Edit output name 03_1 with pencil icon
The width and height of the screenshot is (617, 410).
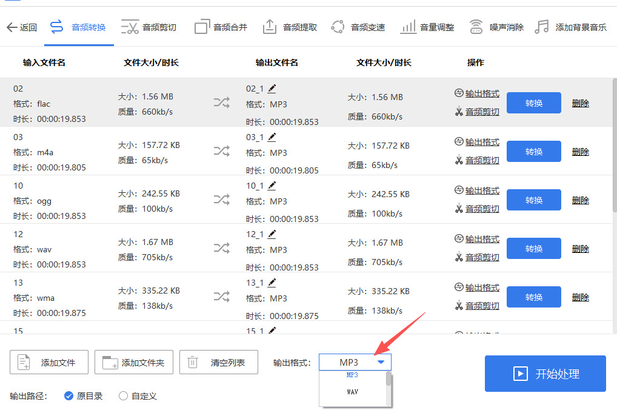click(x=272, y=137)
